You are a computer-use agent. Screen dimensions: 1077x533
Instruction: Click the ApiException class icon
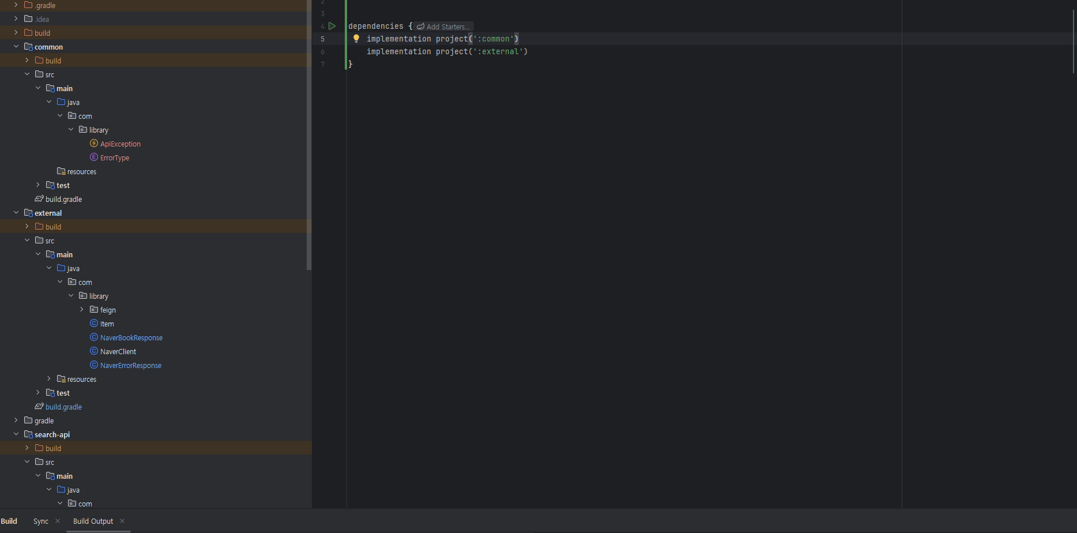click(x=94, y=143)
